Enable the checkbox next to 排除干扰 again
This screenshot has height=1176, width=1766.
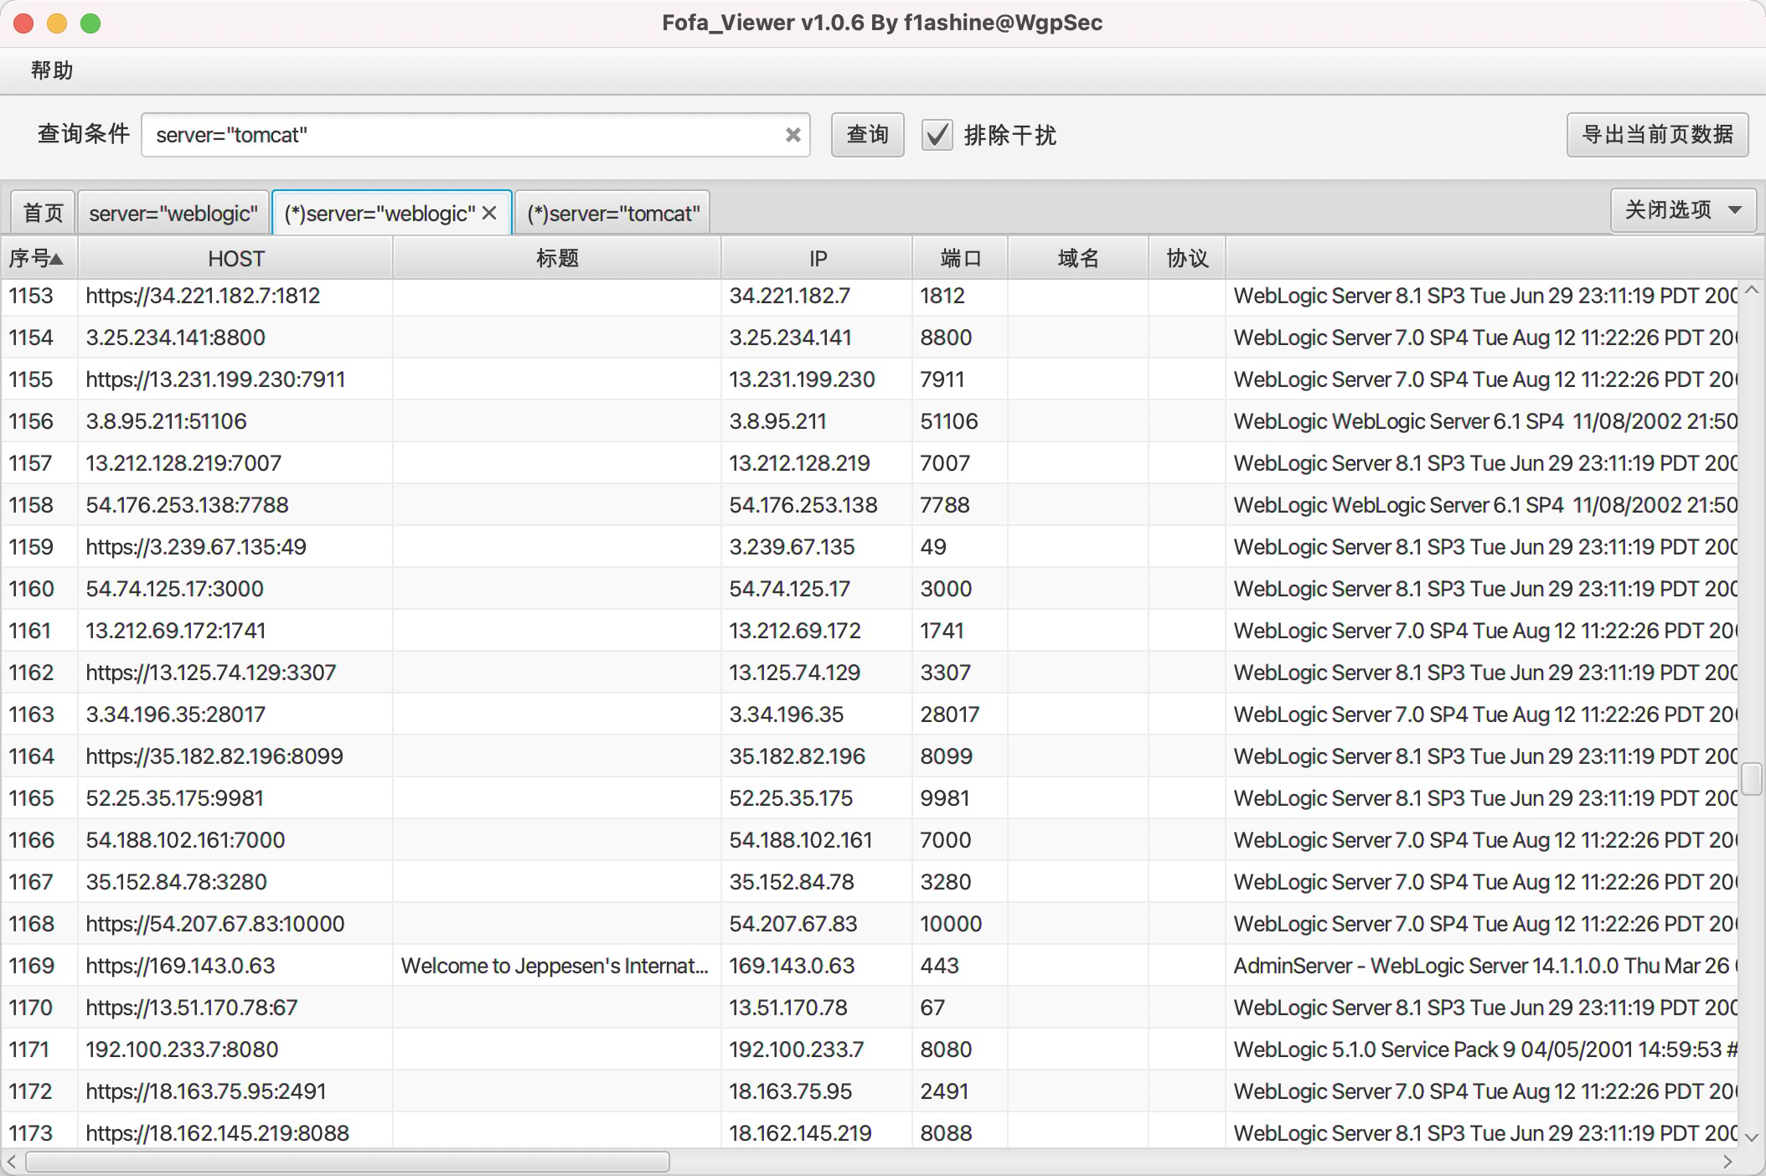pyautogui.click(x=937, y=135)
